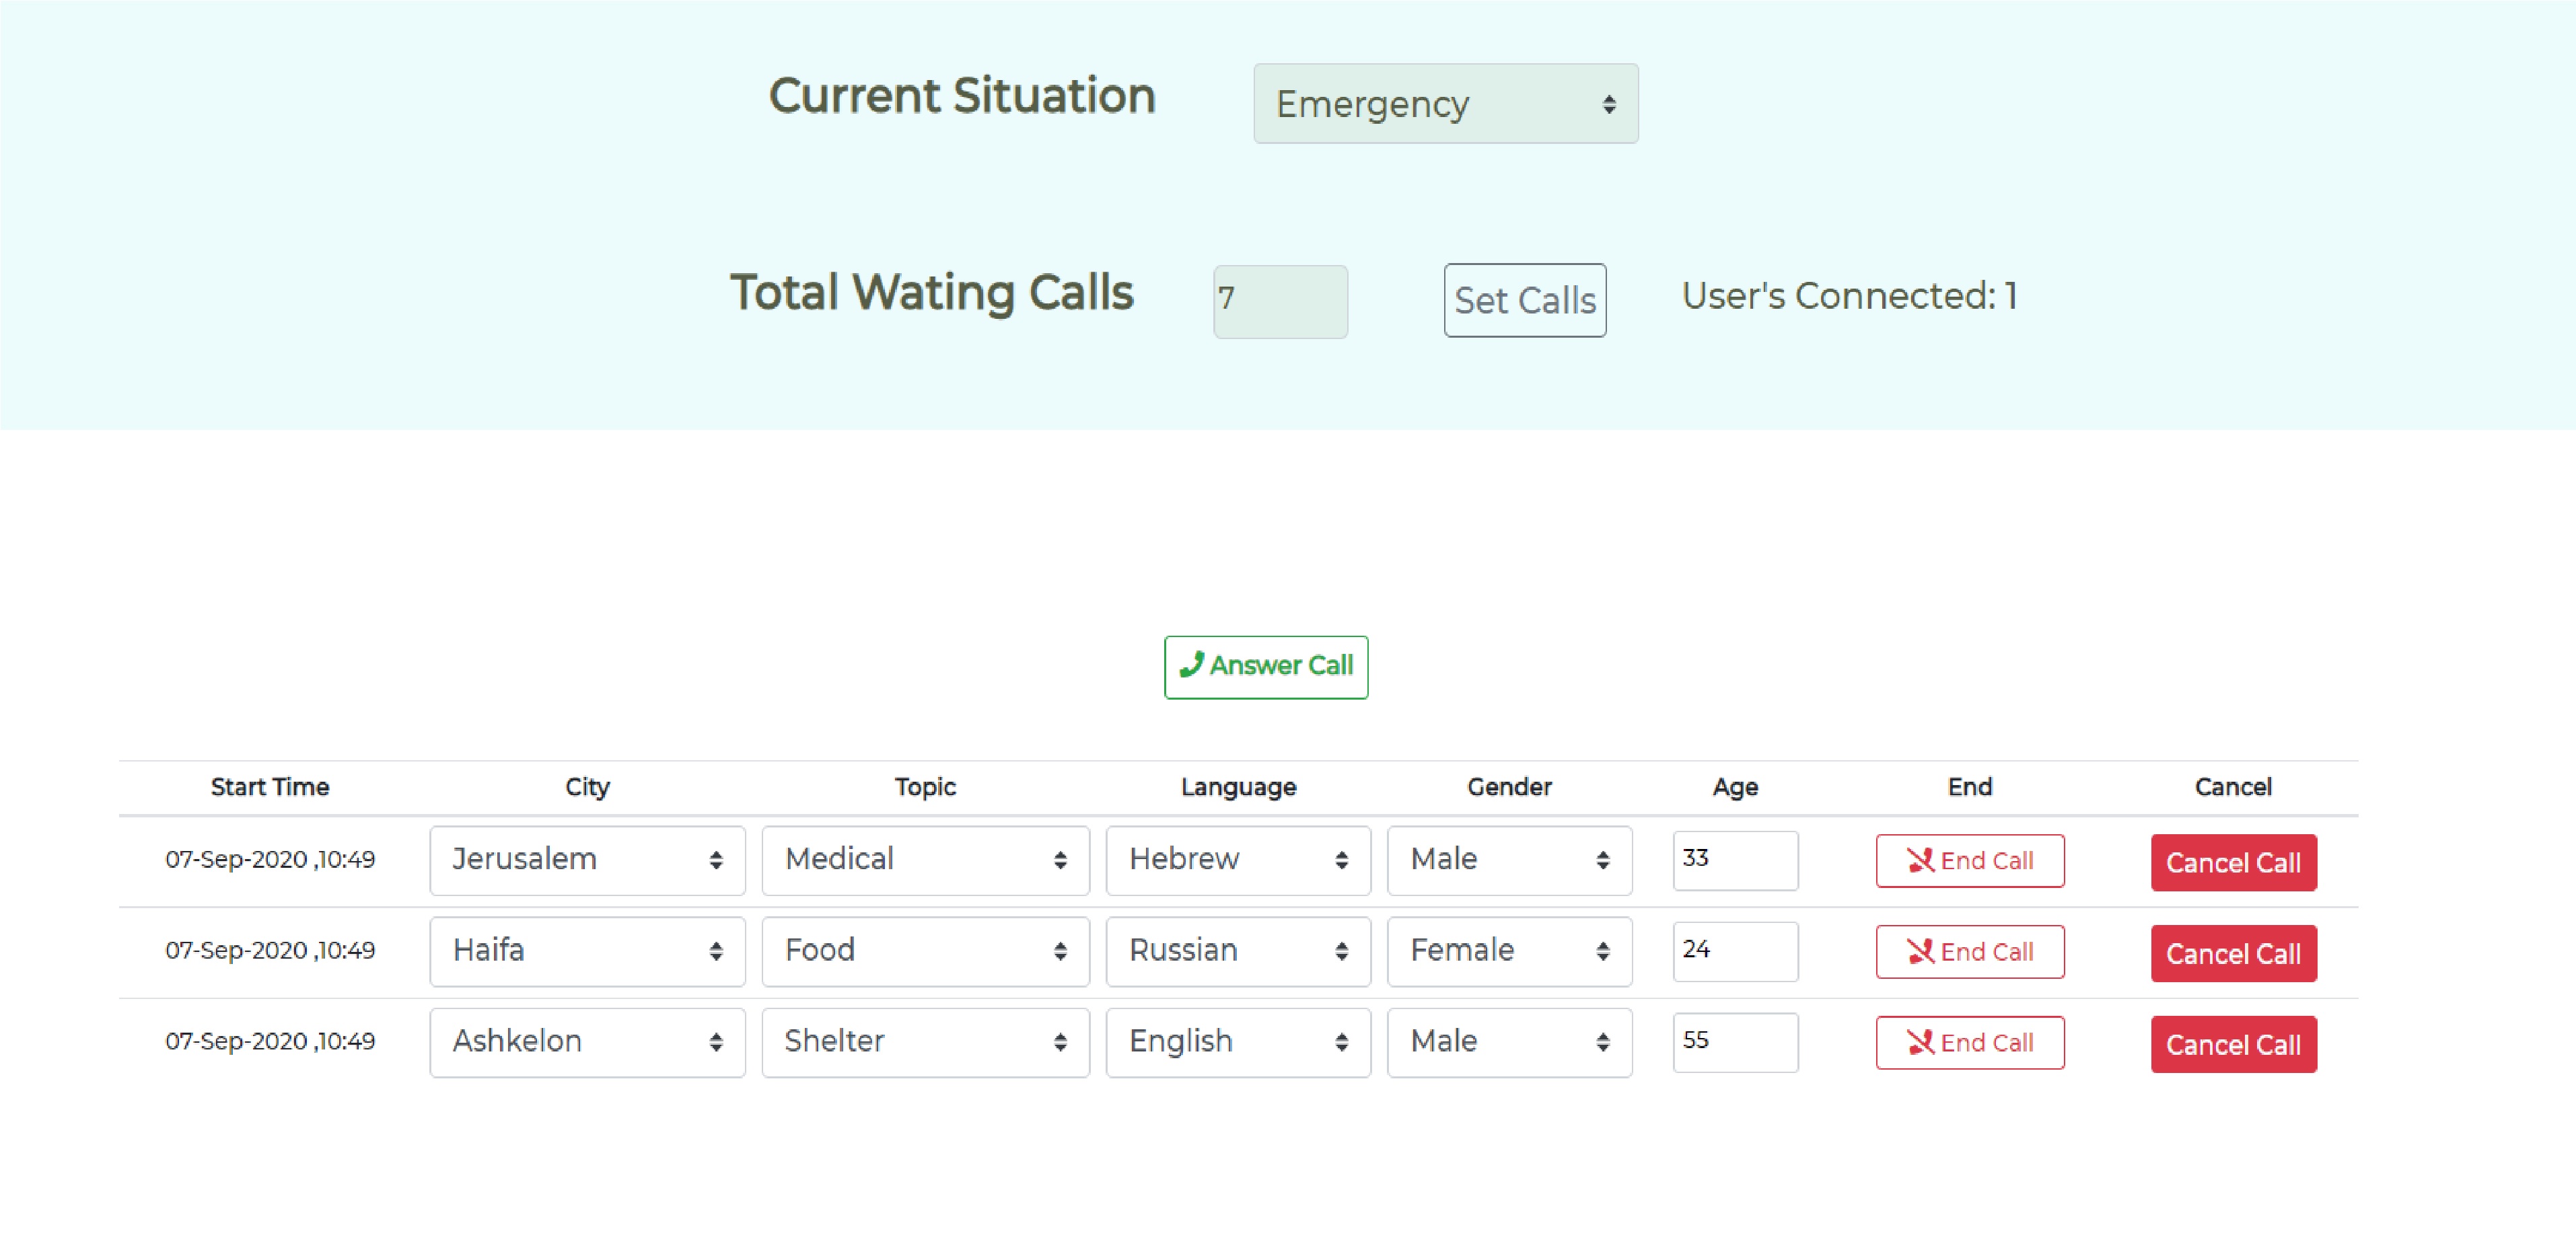Click the age field showing 24
Viewport: 2576px width, 1258px height.
[x=1735, y=951]
